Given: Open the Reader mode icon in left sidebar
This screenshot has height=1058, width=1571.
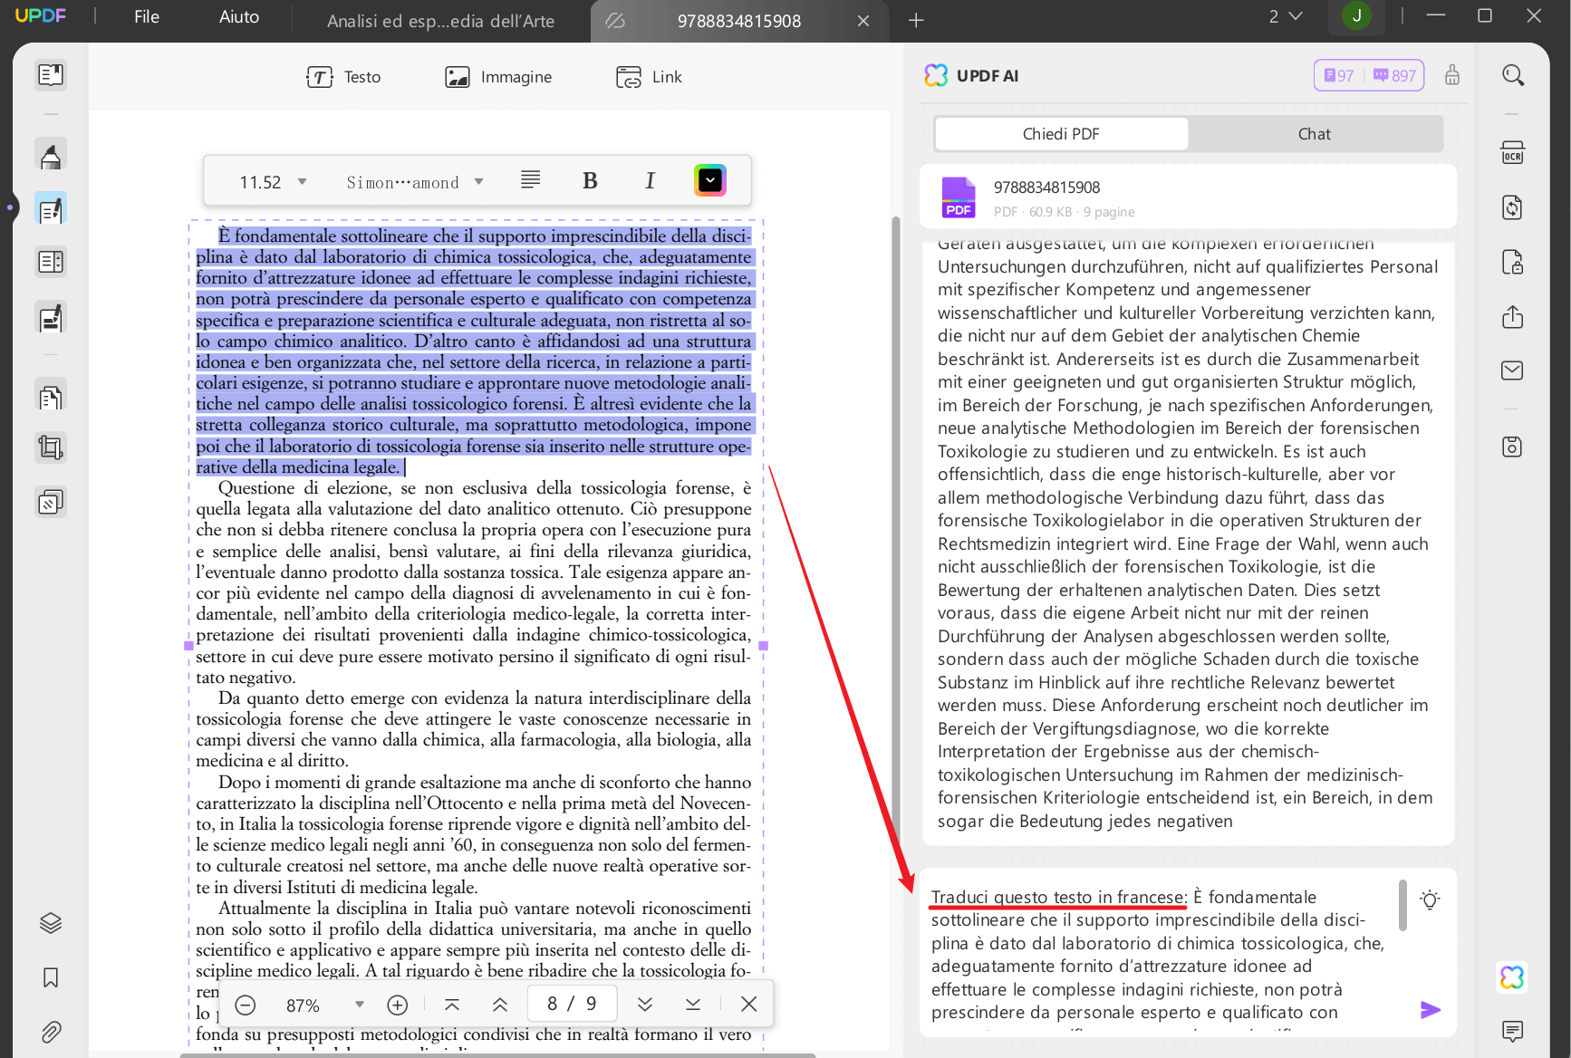Looking at the screenshot, I should 51,75.
